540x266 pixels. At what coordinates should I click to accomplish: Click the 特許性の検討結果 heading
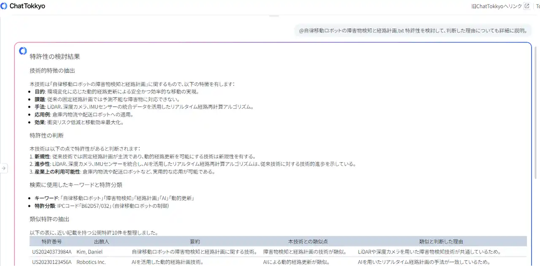coord(54,56)
